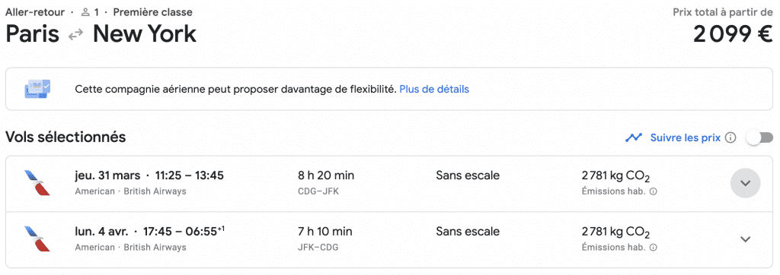This screenshot has width=780, height=275.
Task: Expand details of the jeu. 31 mars flight
Action: (745, 183)
